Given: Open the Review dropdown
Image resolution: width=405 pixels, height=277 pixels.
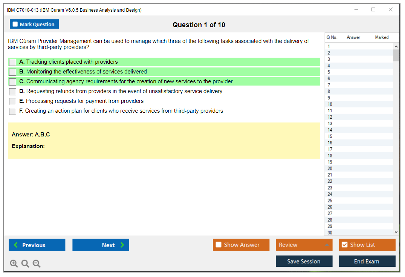Looking at the screenshot, I should 304,245.
